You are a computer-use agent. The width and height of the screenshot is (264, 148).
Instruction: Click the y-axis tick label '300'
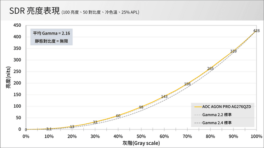pyautogui.click(x=17, y=60)
